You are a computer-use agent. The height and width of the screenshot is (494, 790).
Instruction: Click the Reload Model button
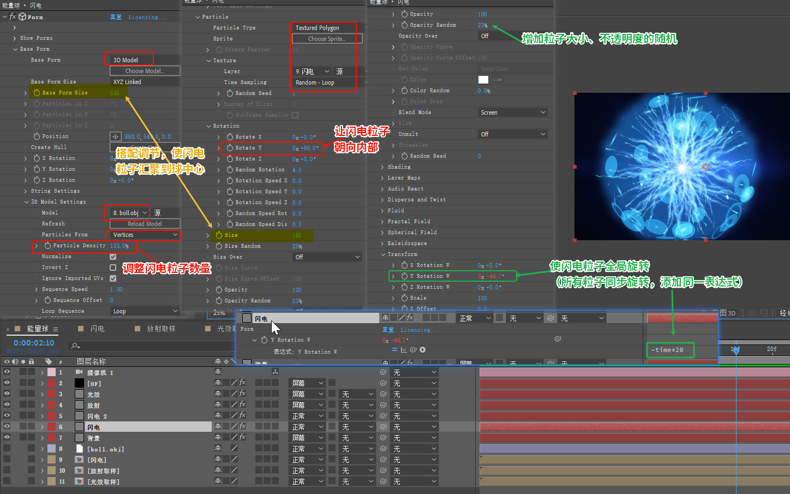(145, 224)
